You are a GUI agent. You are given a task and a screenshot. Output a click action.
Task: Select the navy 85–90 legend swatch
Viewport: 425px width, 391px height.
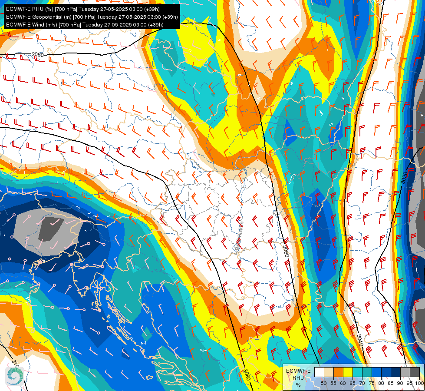[x=396, y=372]
